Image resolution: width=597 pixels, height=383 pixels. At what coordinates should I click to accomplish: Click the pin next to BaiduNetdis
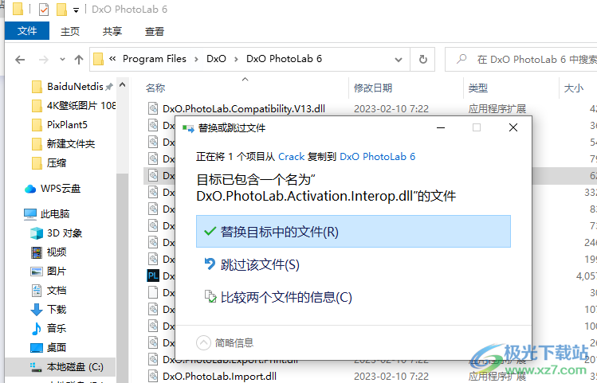tap(109, 87)
